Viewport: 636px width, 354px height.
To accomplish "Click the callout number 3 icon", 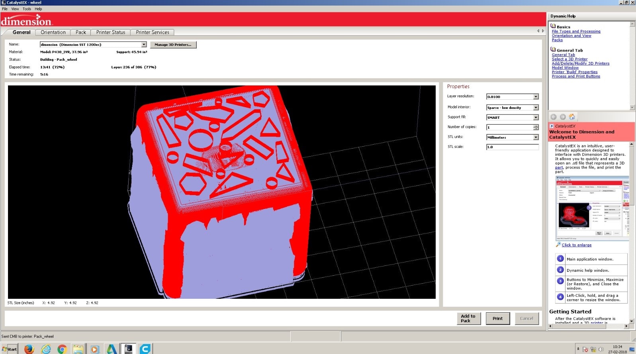I will click(560, 281).
